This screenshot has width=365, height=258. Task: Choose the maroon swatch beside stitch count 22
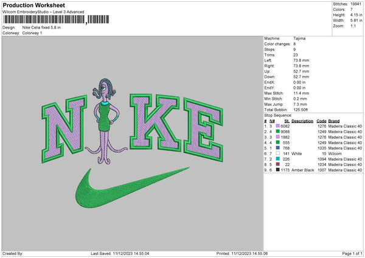(x=278, y=164)
